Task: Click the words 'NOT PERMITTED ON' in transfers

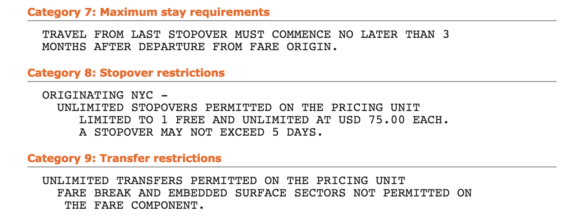Action: (412, 193)
